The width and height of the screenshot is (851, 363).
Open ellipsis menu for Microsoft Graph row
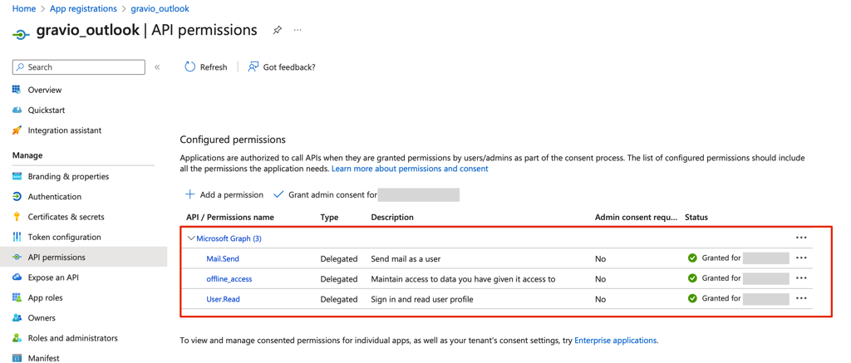(801, 238)
